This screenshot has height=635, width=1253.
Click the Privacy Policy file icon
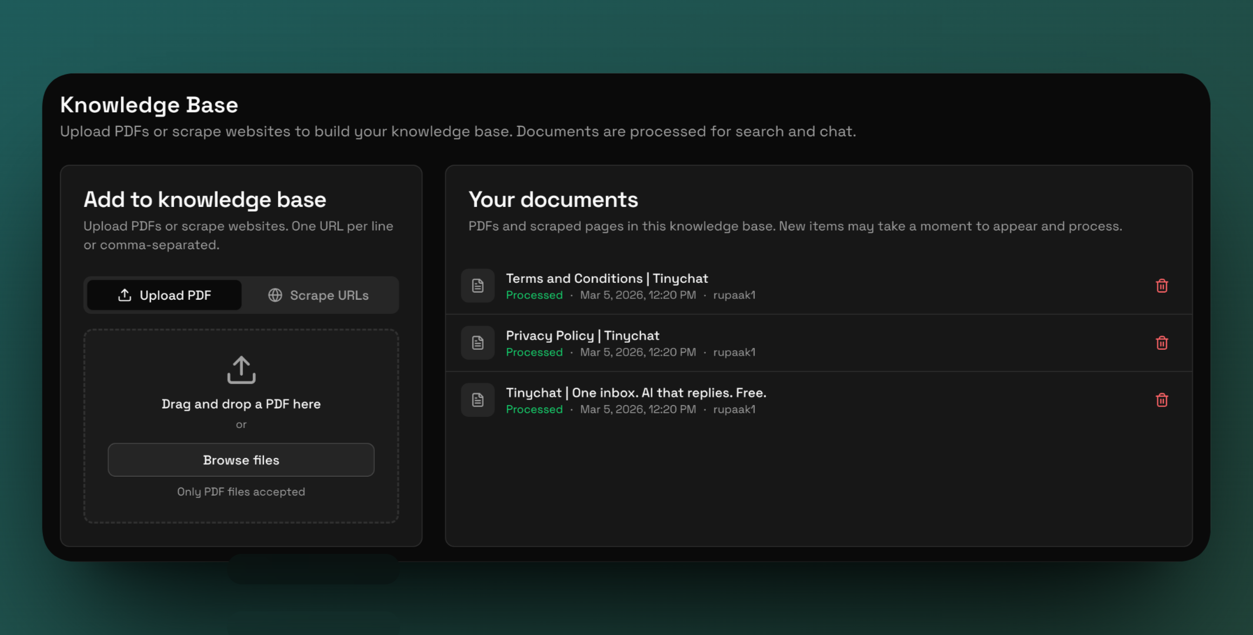pyautogui.click(x=478, y=343)
